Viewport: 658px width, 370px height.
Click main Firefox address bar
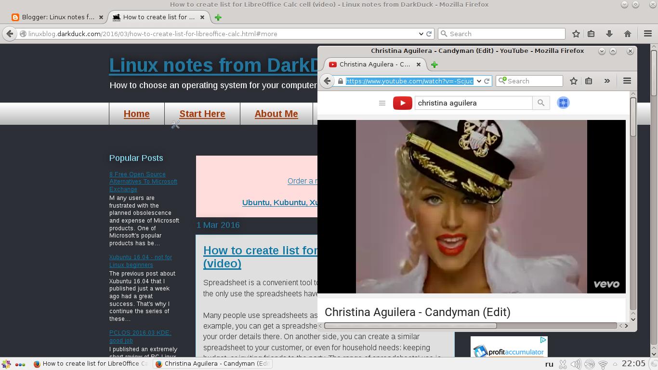pos(222,34)
